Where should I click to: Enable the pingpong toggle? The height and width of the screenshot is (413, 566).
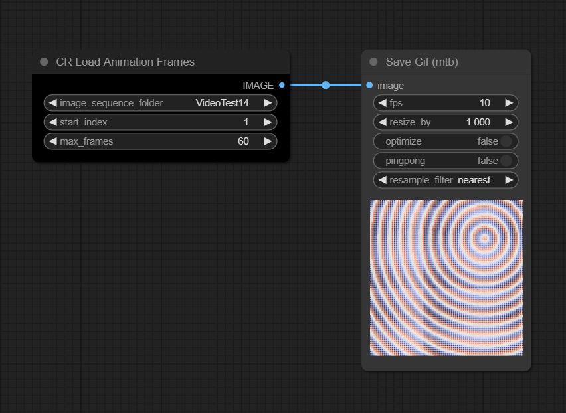pos(446,161)
